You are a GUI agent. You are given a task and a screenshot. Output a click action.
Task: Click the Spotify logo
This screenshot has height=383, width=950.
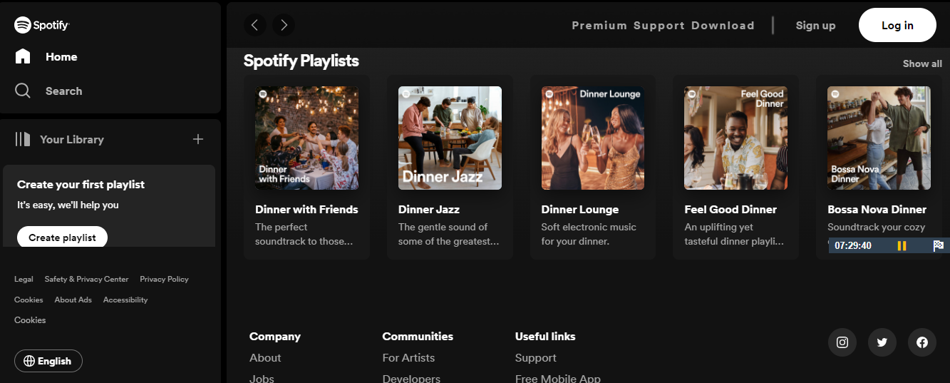[x=42, y=25]
